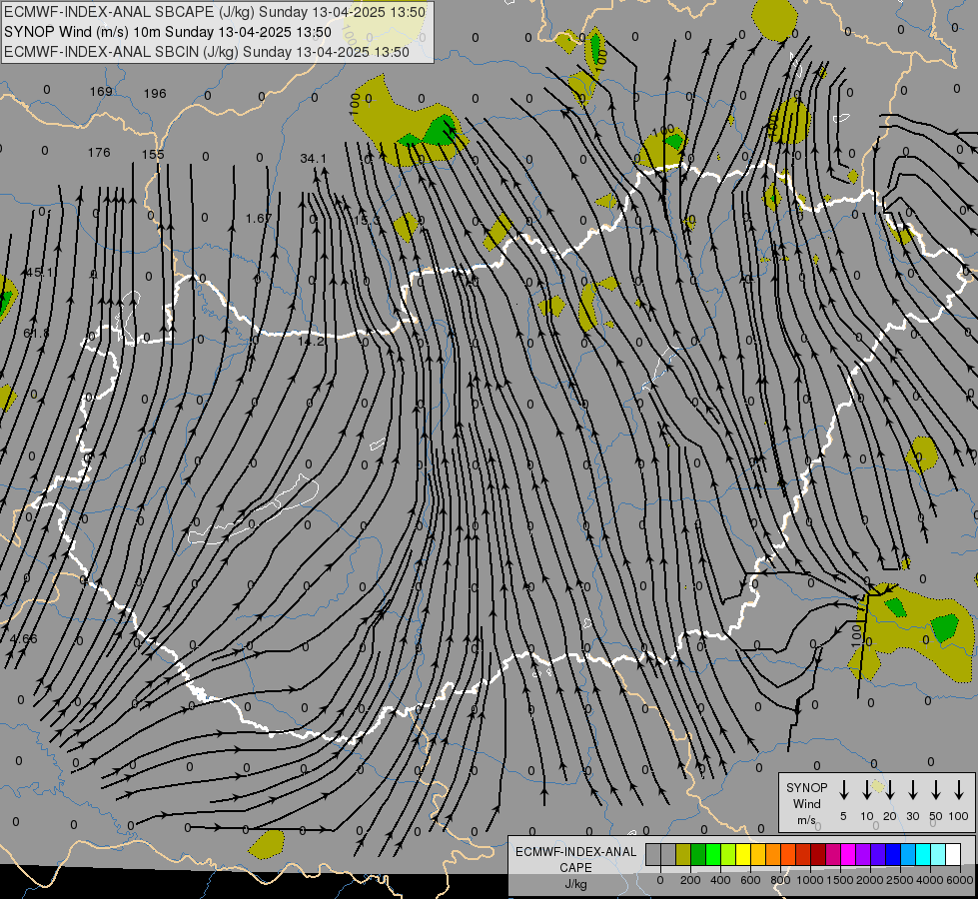Click the 1500 tick label on the CAPE scale
Image resolution: width=978 pixels, height=899 pixels.
point(839,880)
